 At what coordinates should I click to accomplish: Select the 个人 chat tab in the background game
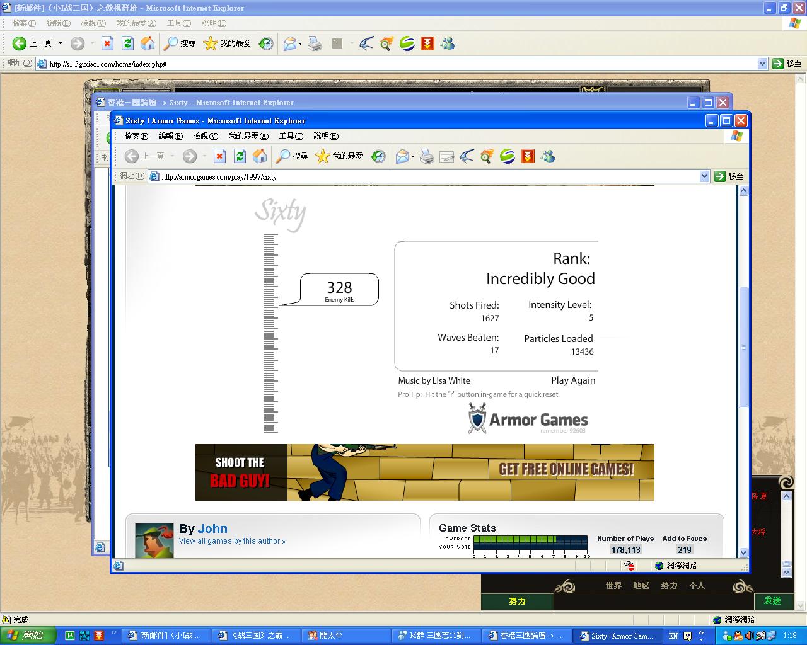[697, 586]
